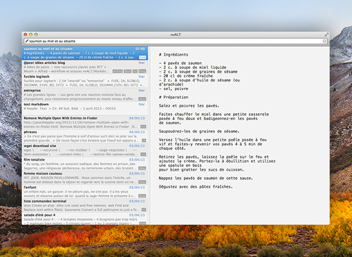Click the tag badge on the Remove Multiple Open With note

pos(143,127)
